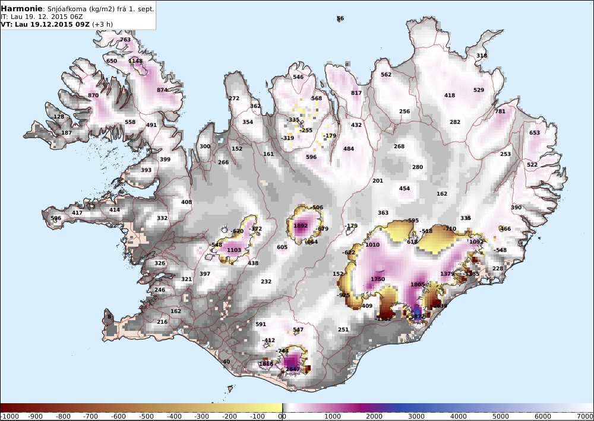
Task: Select the map value 1092
Action: coord(476,242)
